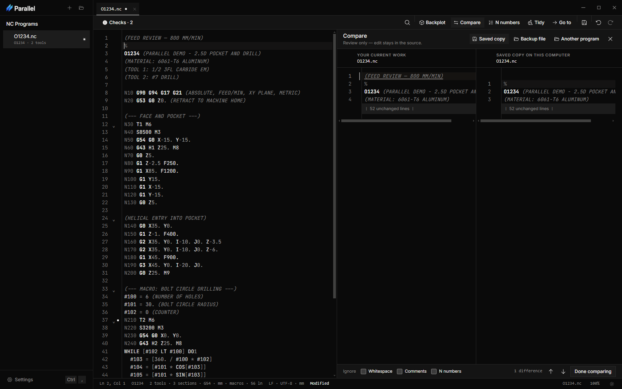Image resolution: width=622 pixels, height=389 pixels.
Task: Redo the last undone edit
Action: [x=611, y=23]
